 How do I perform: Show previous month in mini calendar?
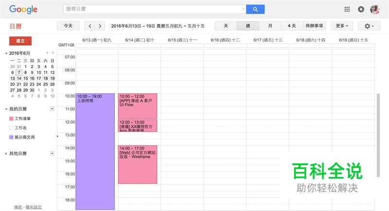tap(47, 53)
